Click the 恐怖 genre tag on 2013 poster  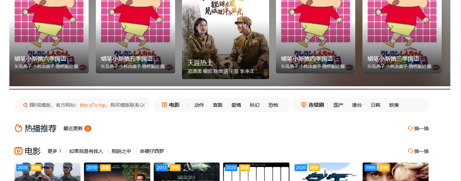point(175,168)
